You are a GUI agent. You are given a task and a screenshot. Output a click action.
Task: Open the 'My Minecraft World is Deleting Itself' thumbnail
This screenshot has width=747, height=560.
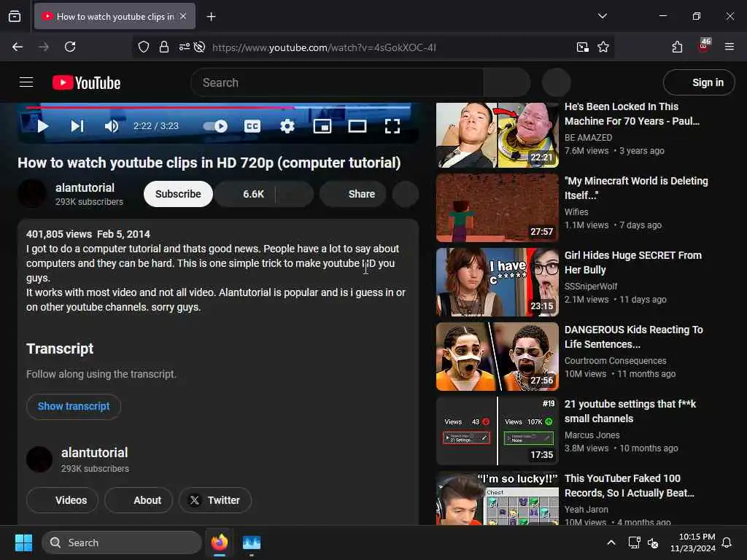pyautogui.click(x=498, y=208)
